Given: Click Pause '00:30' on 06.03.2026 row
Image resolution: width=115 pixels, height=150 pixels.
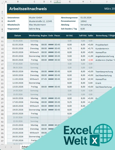Looking at the screenshot, I should [57, 60].
